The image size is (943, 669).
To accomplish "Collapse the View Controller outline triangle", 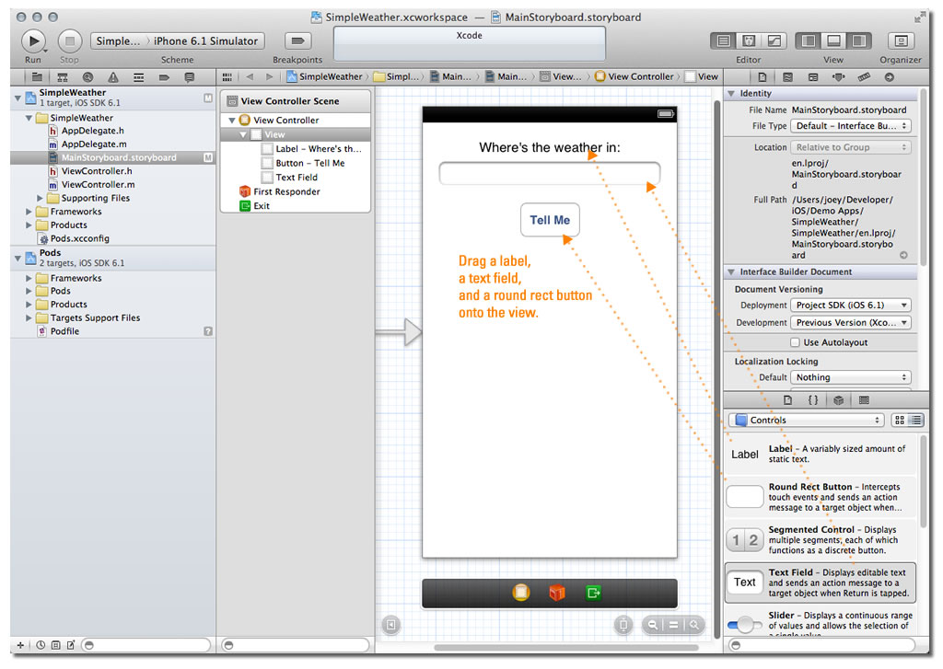I will click(231, 121).
